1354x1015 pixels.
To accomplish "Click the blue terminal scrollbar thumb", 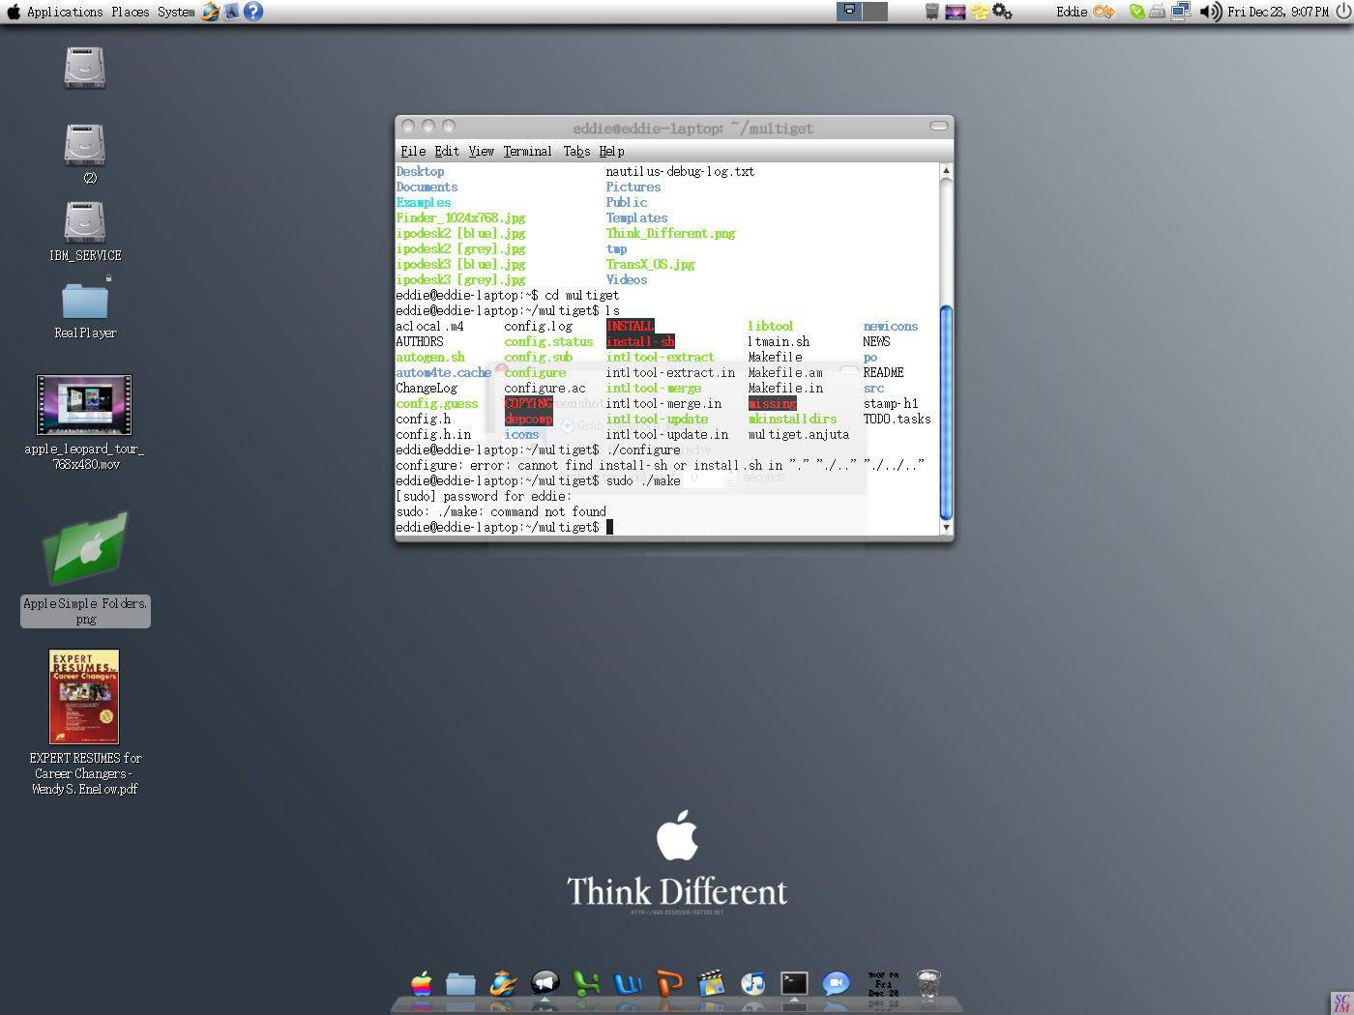I will (946, 413).
